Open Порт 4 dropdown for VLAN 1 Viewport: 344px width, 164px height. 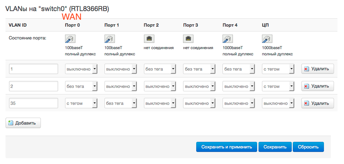click(x=239, y=69)
